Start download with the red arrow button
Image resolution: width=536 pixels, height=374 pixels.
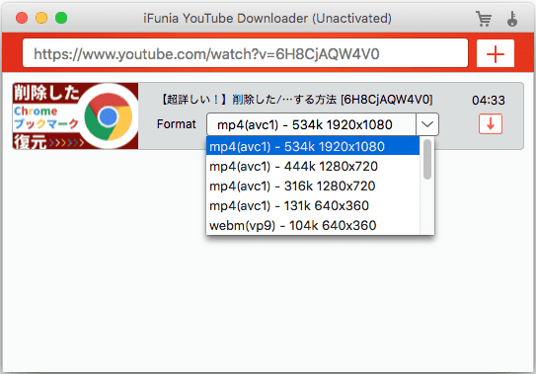pyautogui.click(x=491, y=123)
